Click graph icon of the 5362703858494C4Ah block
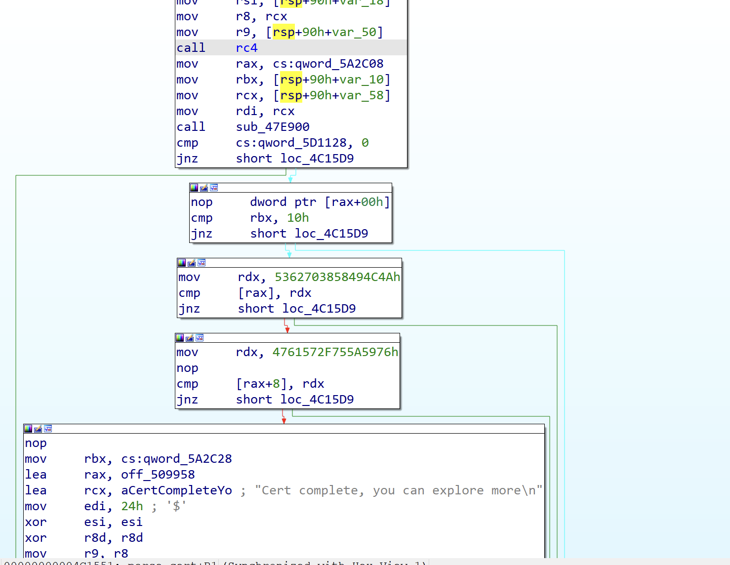Screen dimensions: 730x565 tap(202, 263)
